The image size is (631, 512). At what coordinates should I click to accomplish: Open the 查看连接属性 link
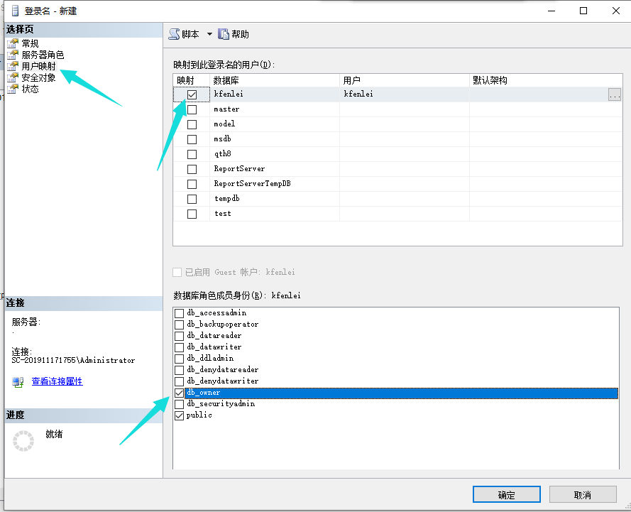pos(57,381)
